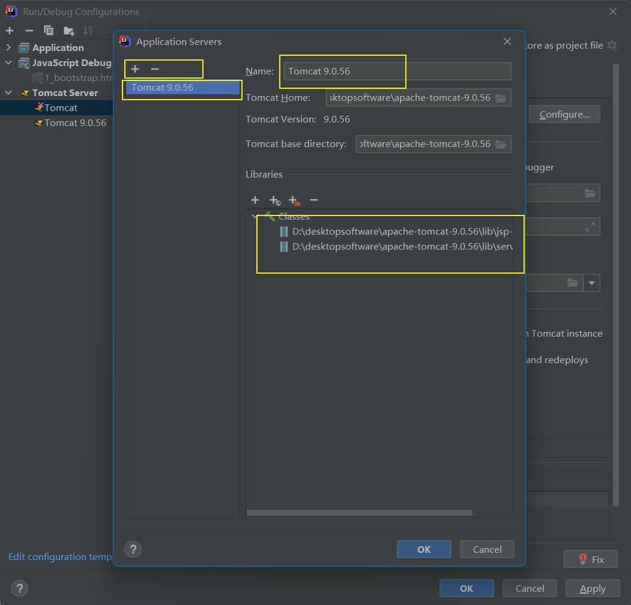Select the JavaScript Debug group label
This screenshot has height=605, width=631.
pos(71,63)
